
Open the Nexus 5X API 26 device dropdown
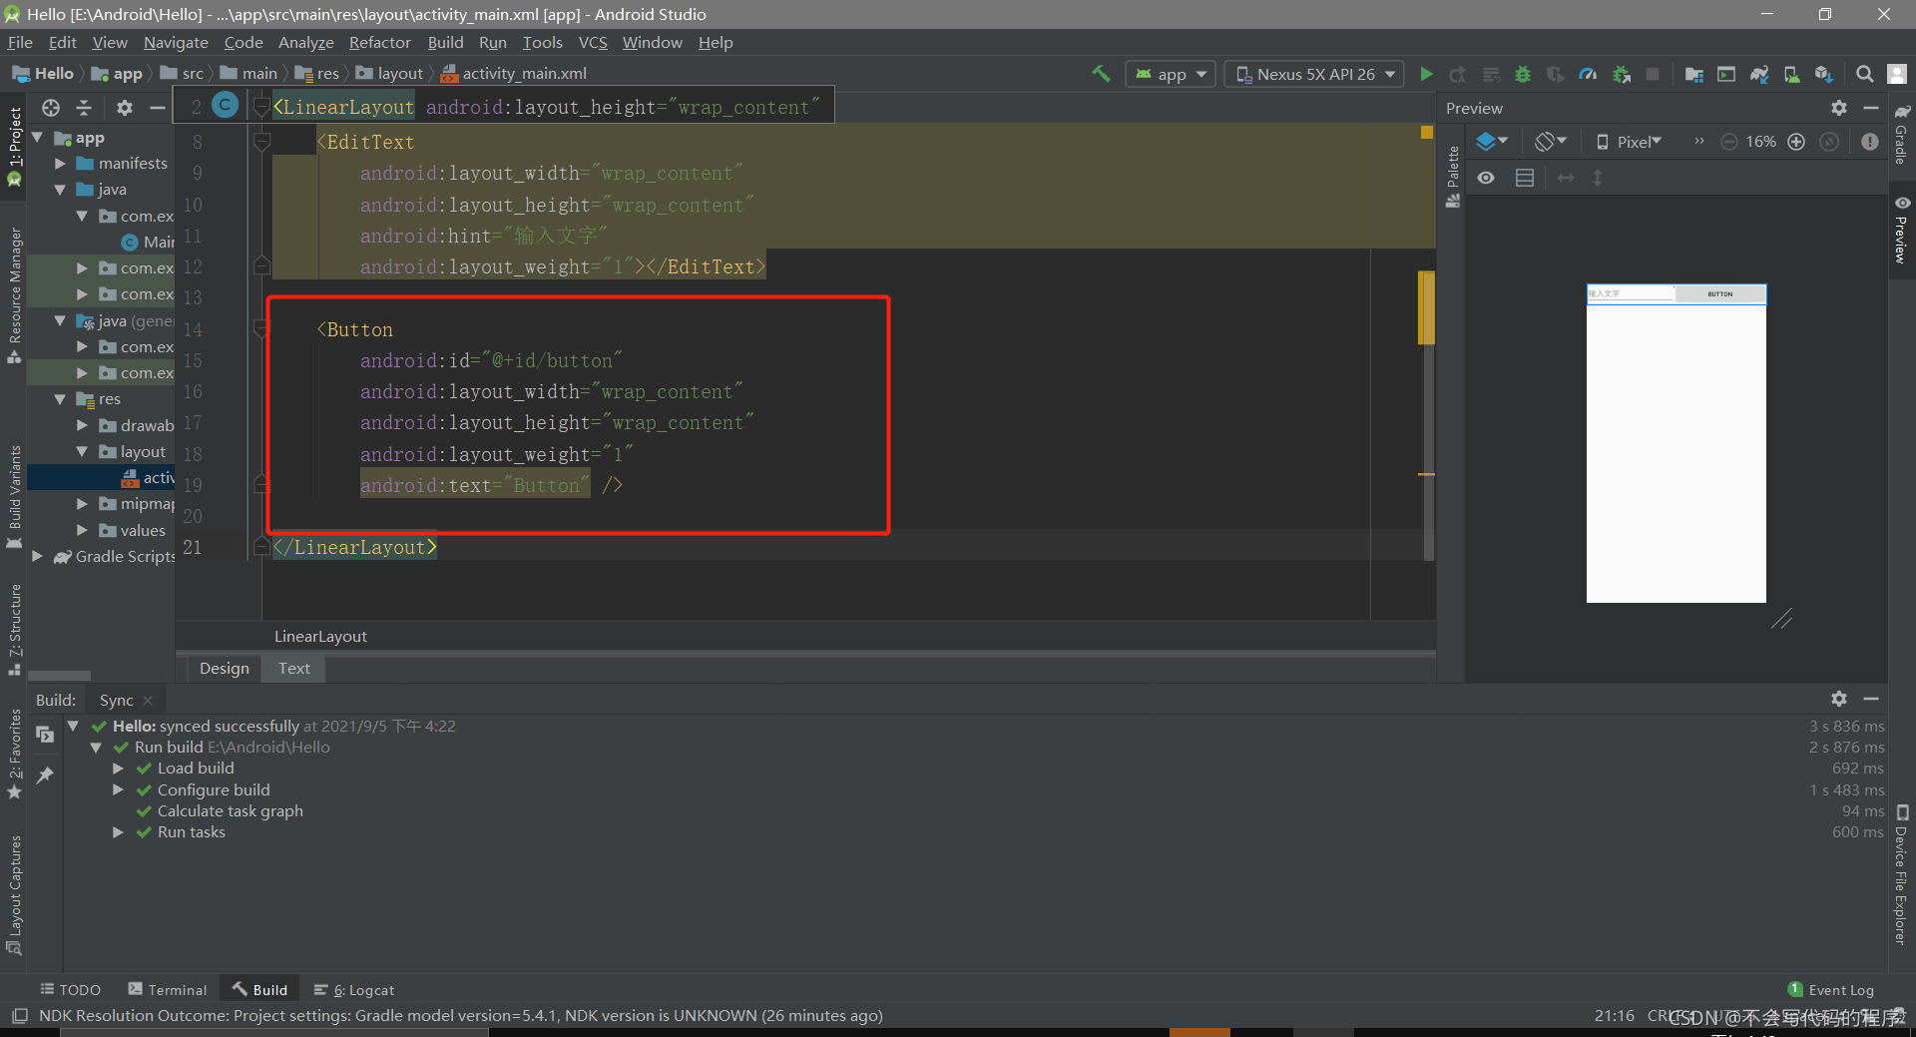point(1314,74)
